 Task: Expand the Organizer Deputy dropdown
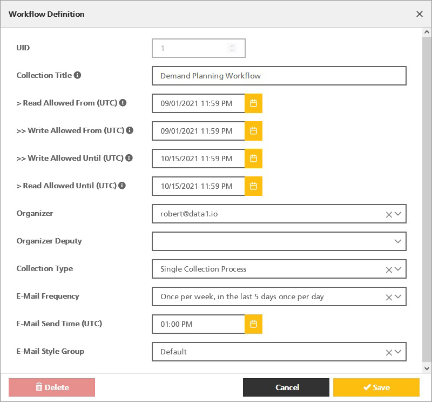point(398,241)
